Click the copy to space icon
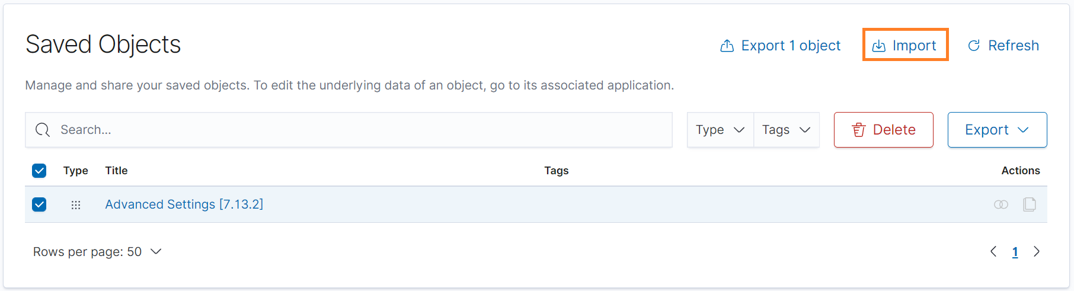This screenshot has height=291, width=1074. point(1030,204)
